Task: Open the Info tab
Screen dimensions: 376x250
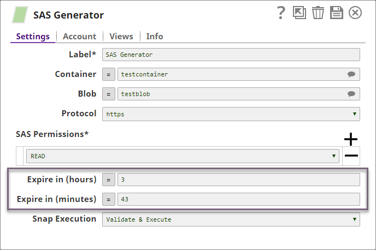Action: pos(155,37)
